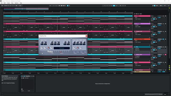Start playback with the transport Play button

click(x=60, y=6)
